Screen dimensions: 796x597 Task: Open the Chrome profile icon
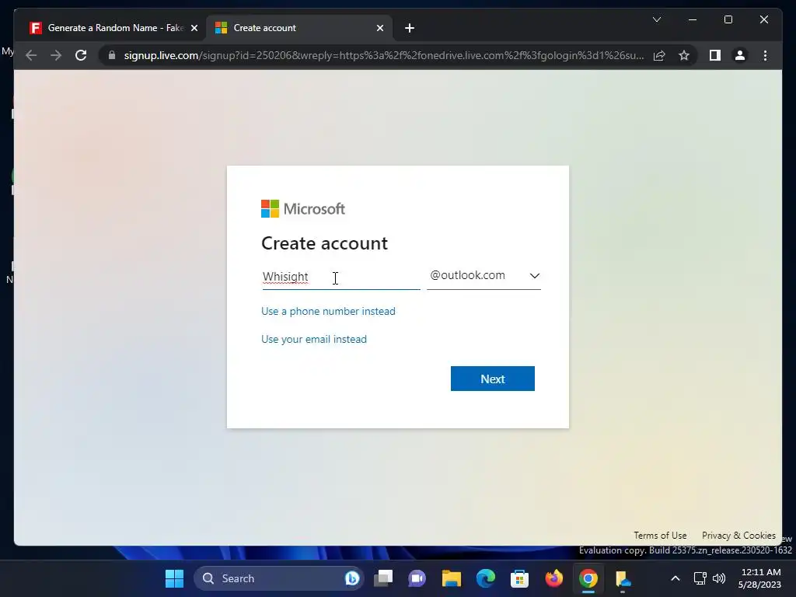tap(740, 55)
